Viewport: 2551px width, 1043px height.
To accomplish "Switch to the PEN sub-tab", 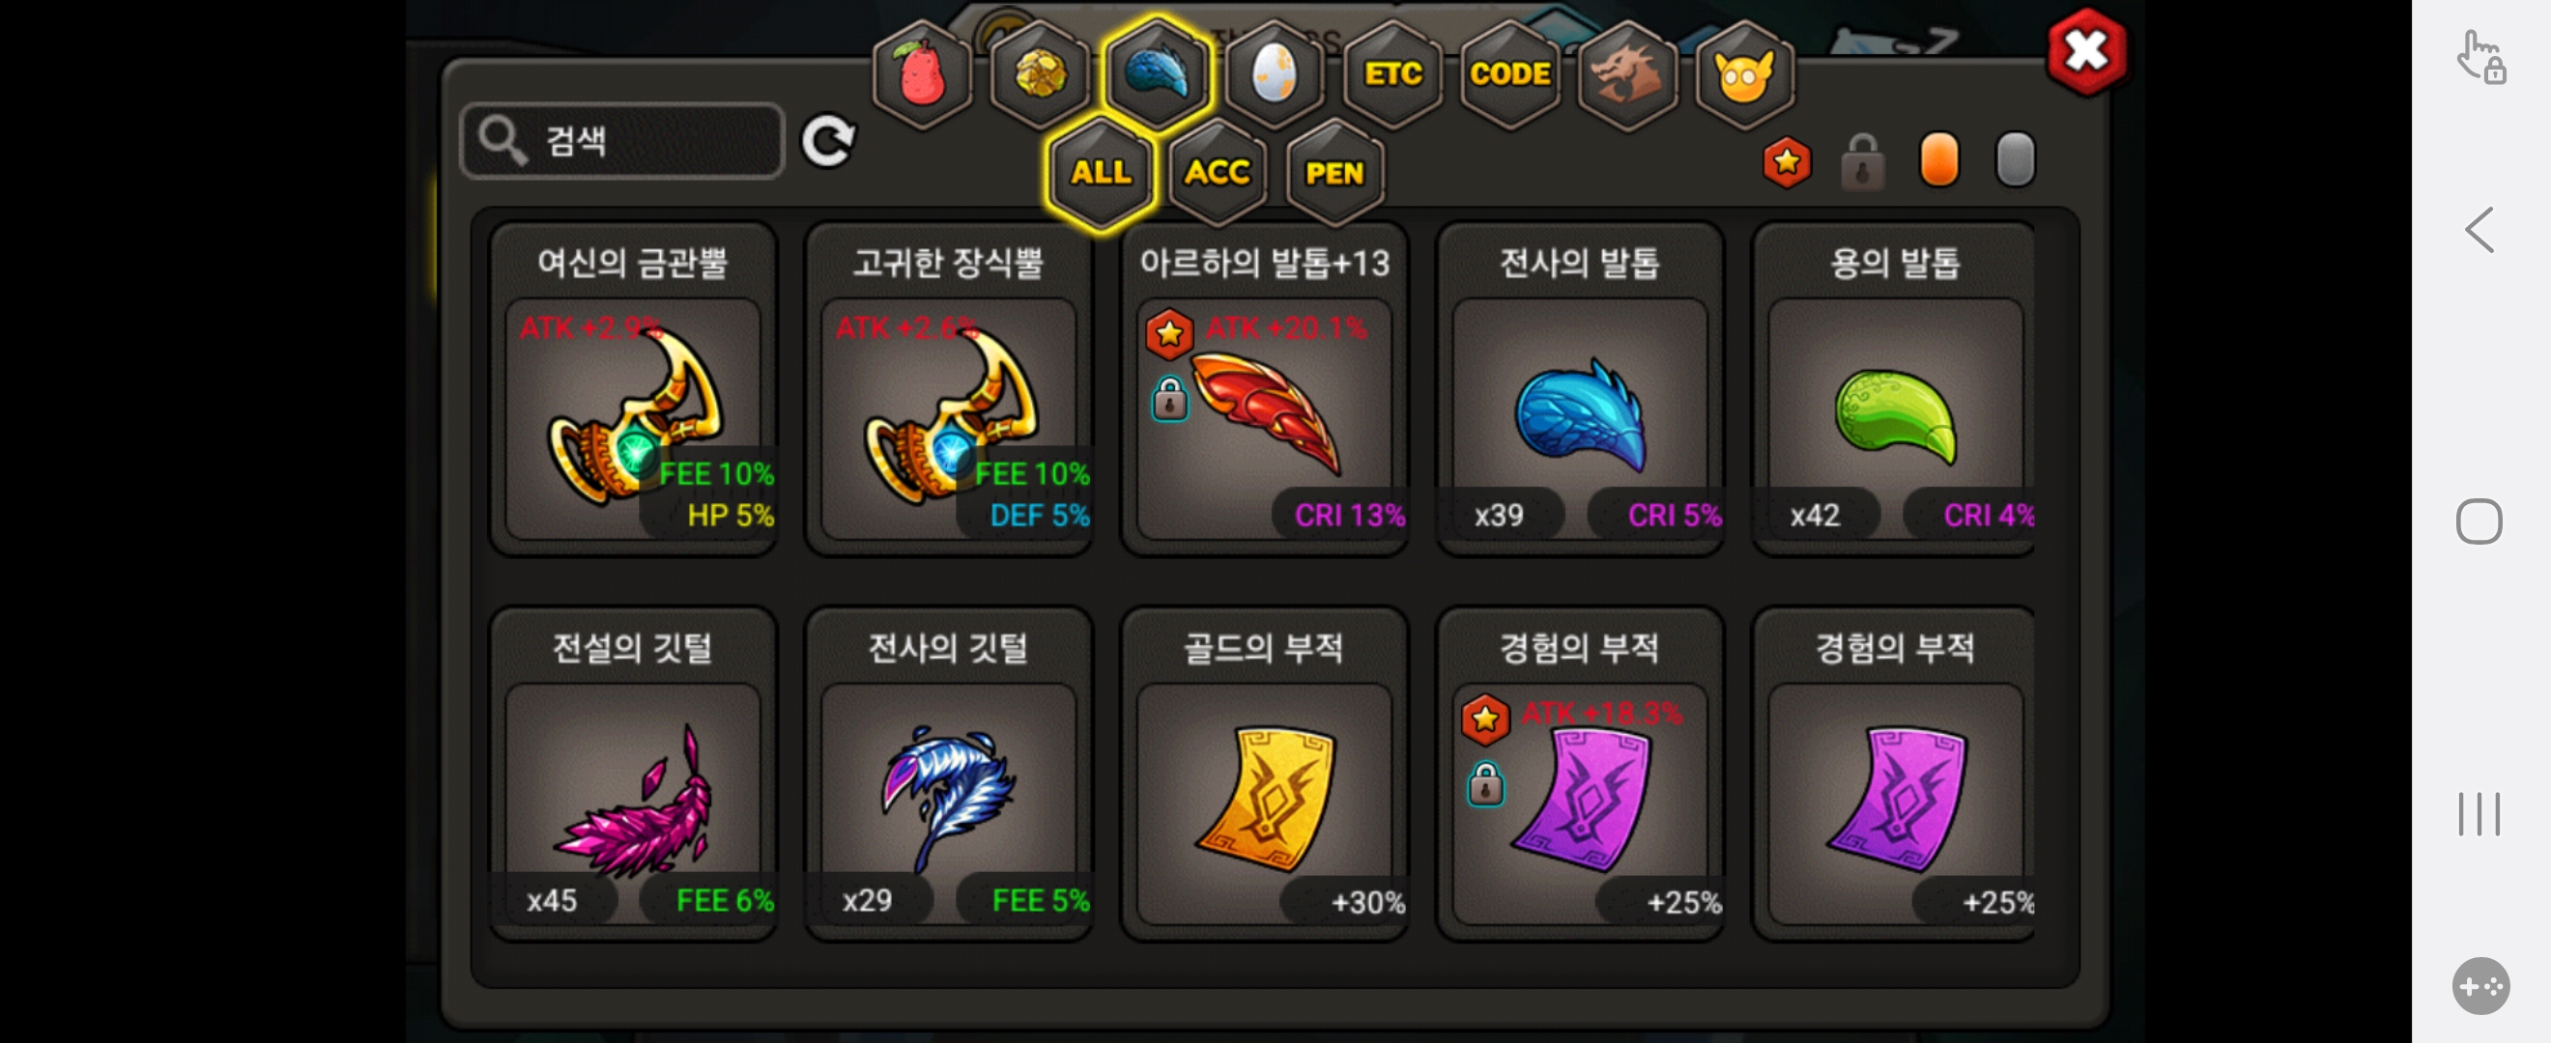I will click(x=1333, y=172).
